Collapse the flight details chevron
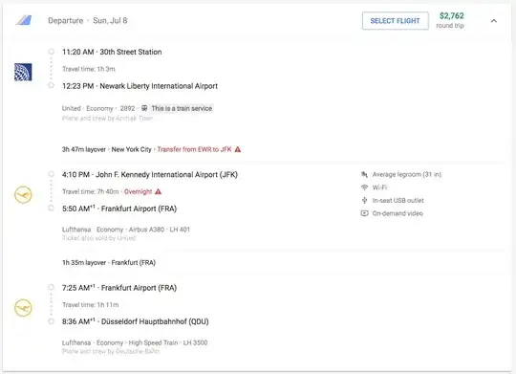This screenshot has width=516, height=374. click(494, 21)
